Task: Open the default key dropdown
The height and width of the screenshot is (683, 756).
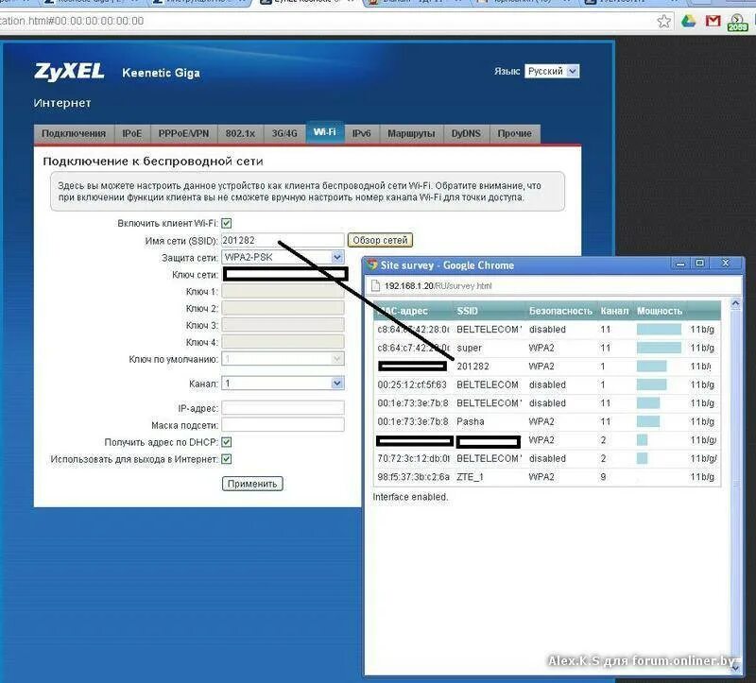Action: coord(283,359)
